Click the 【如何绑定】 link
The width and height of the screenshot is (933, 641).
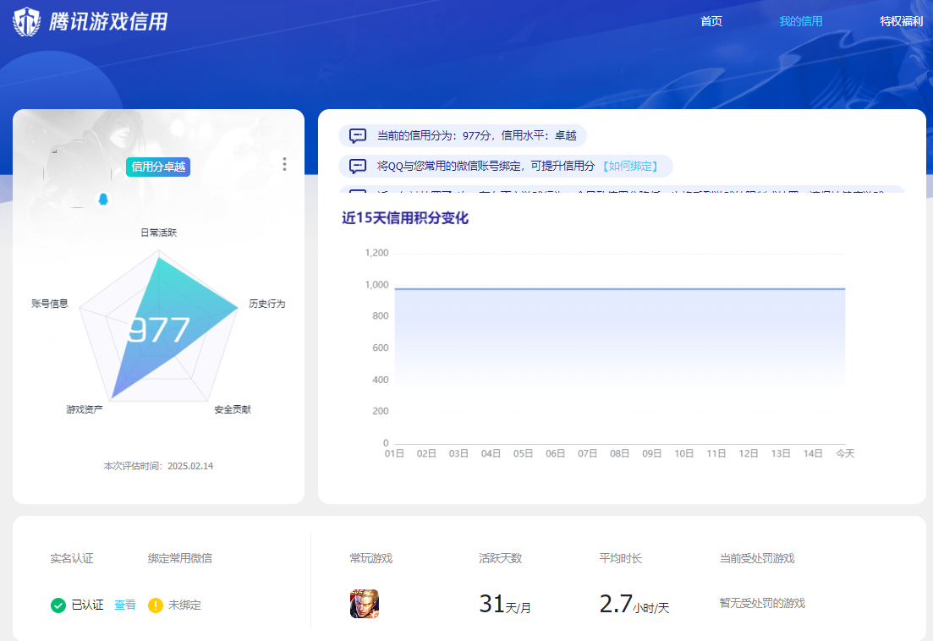631,166
